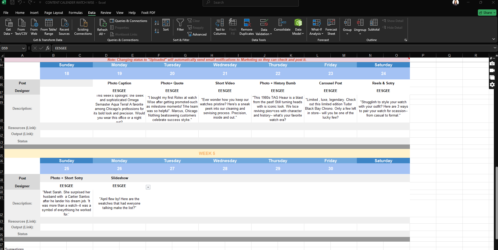Switch to the Insert tab
This screenshot has height=250, width=498.
[x=34, y=13]
